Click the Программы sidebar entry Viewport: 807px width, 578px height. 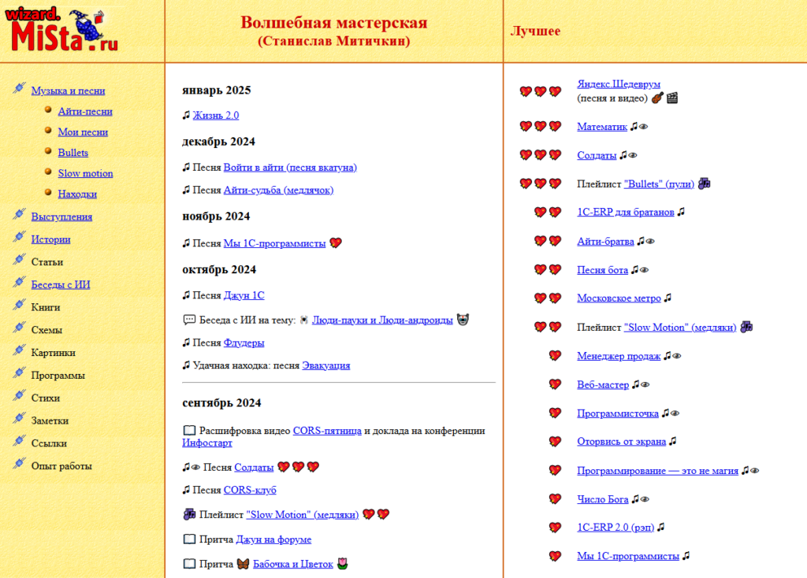pos(58,376)
